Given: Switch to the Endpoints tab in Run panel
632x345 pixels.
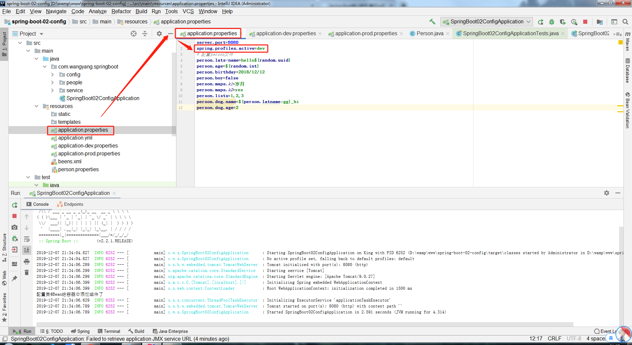Looking at the screenshot, I should click(x=70, y=204).
